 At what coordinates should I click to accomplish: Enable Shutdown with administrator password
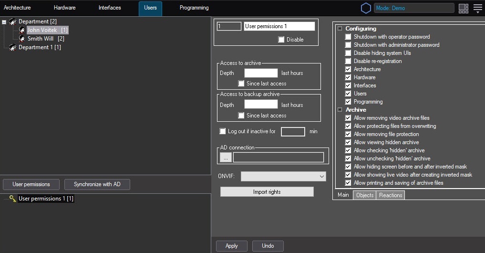click(x=348, y=44)
